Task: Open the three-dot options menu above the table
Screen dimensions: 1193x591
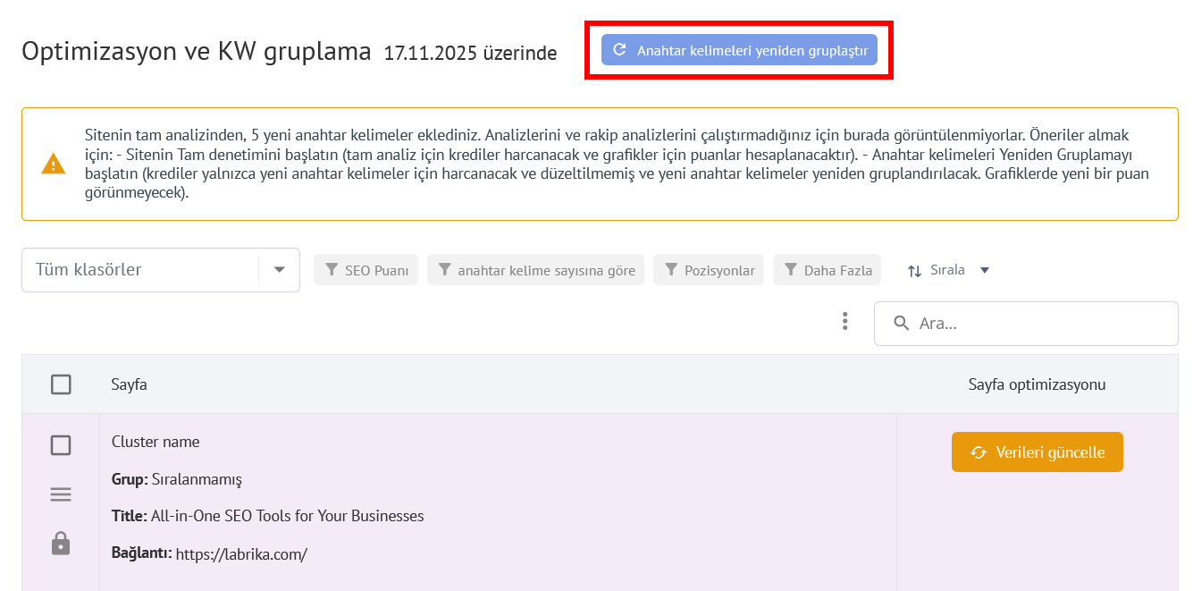Action: [x=844, y=320]
